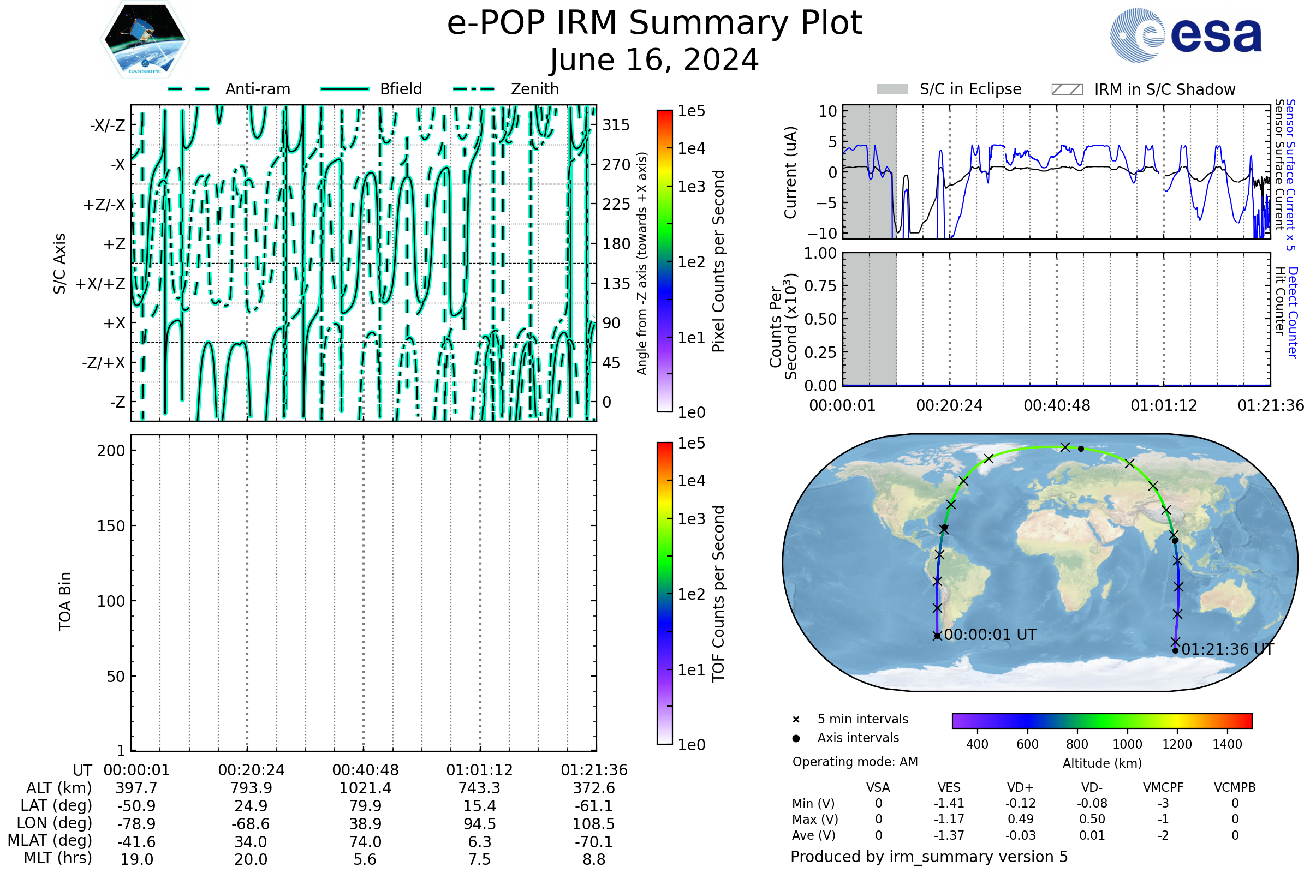Click the 01:21:36 UT orbit end label

[x=1228, y=649]
